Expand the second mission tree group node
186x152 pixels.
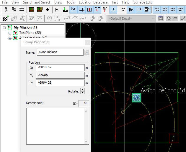pyautogui.click(x=10, y=38)
